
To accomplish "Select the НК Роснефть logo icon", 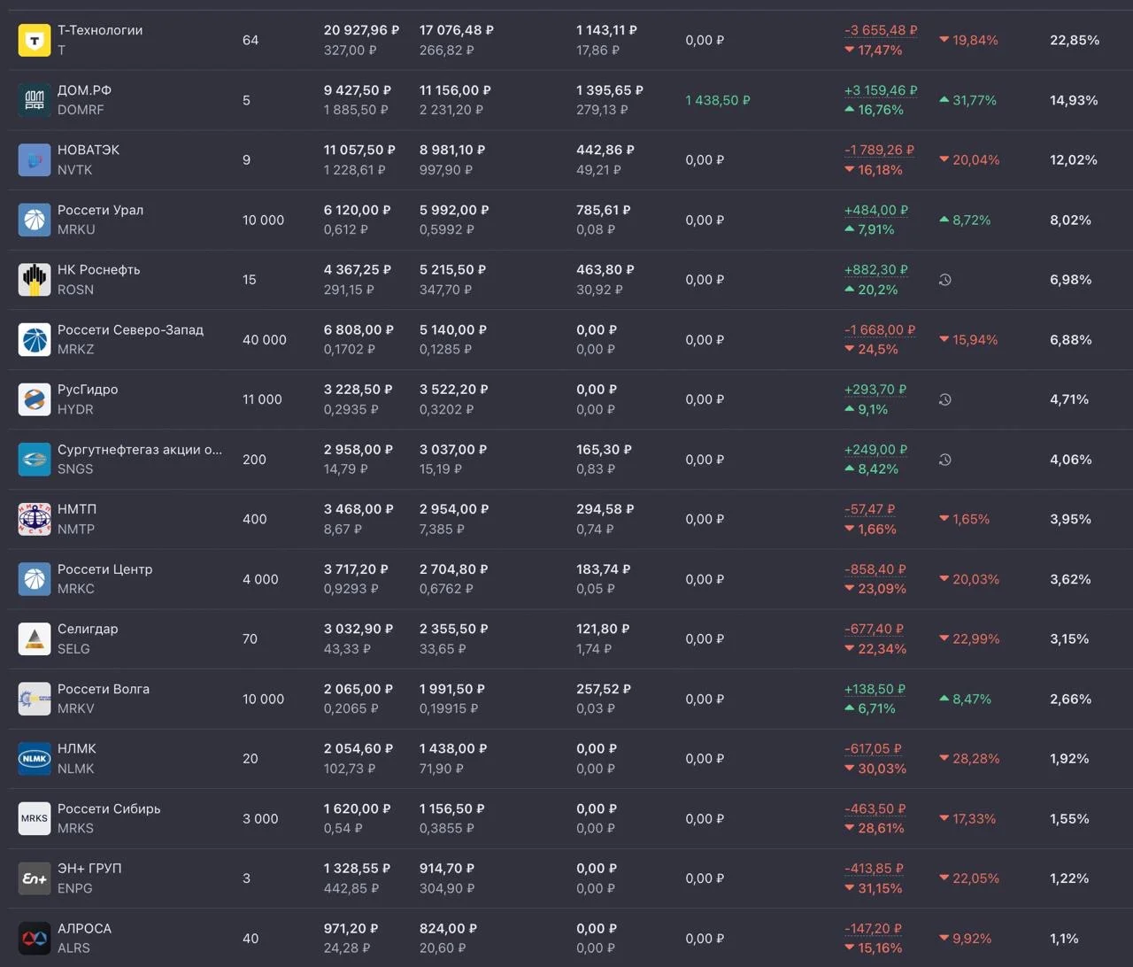I will coord(35,280).
